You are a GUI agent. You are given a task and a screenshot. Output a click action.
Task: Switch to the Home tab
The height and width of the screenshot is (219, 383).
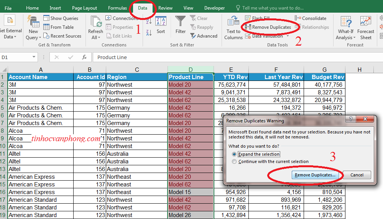(33, 8)
